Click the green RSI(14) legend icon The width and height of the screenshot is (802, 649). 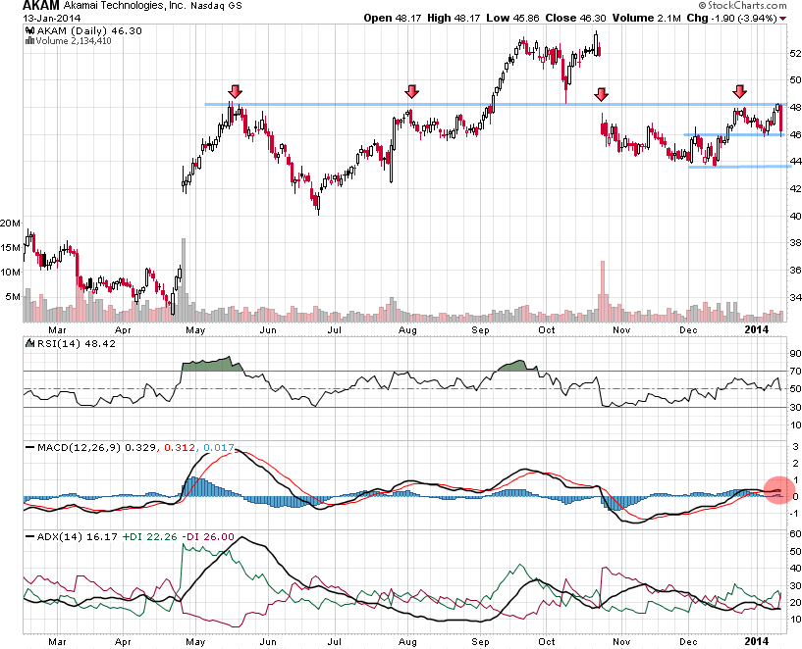coord(29,343)
